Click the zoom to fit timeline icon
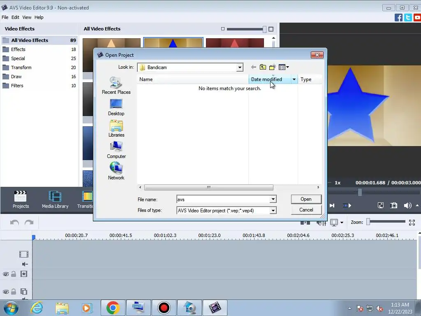This screenshot has height=316, width=421. pos(412,222)
